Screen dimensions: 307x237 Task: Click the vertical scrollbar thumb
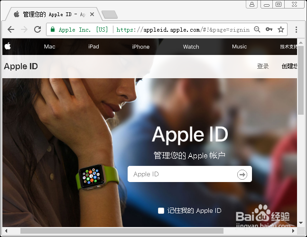point(301,81)
